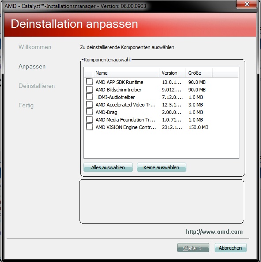
Task: Click the Keine auswählen button
Action: click(162, 167)
